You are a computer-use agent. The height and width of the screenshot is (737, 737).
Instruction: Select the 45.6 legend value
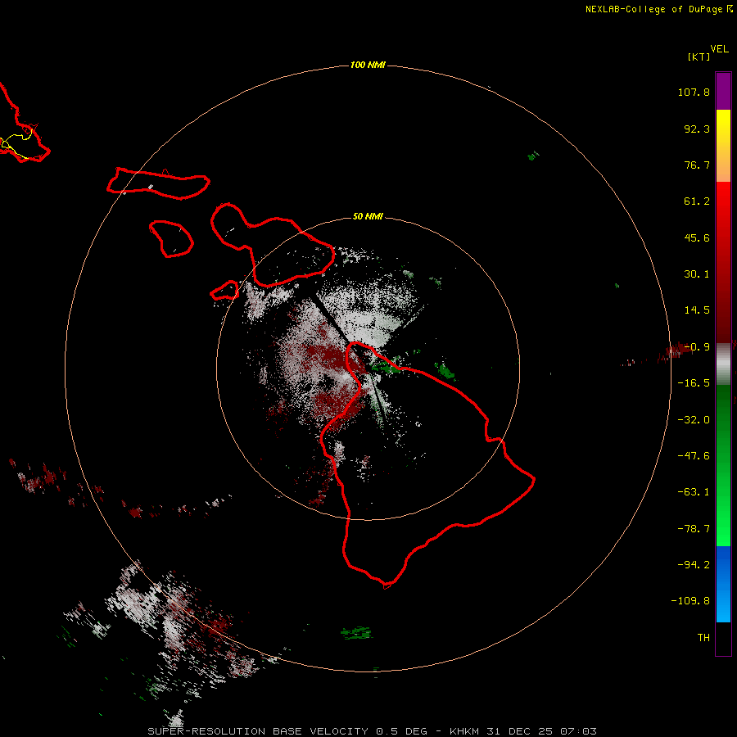(697, 237)
